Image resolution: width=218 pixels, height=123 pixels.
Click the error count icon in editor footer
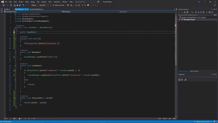point(15,119)
